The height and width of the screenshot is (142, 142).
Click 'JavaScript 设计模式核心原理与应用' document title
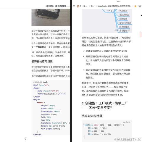click(x=114, y=6)
